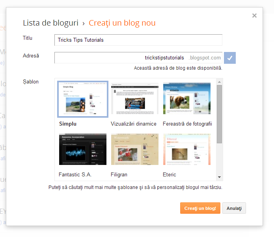Click the address availability checkmark icon

[229, 58]
